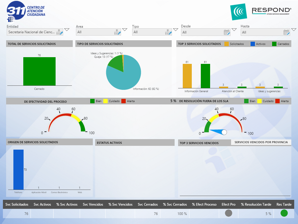
Task: Click the orange Información General Solicitados bar
Action: [x=187, y=76]
